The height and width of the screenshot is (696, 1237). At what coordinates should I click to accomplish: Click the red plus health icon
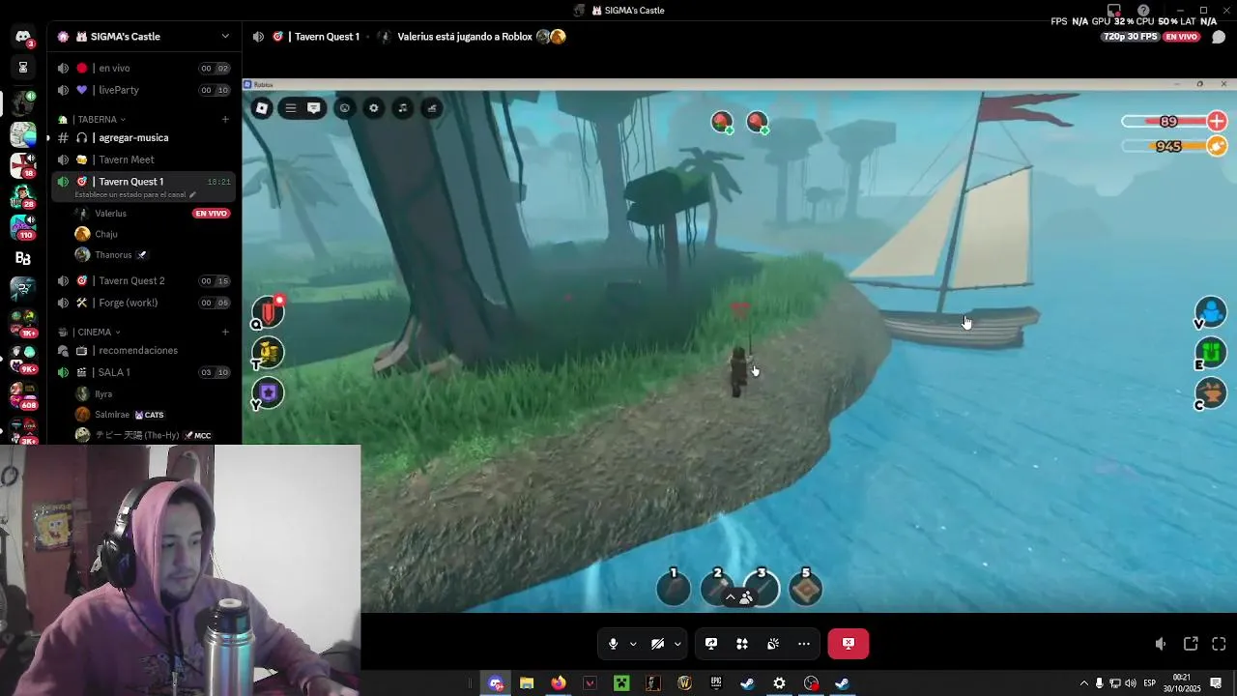point(1217,121)
